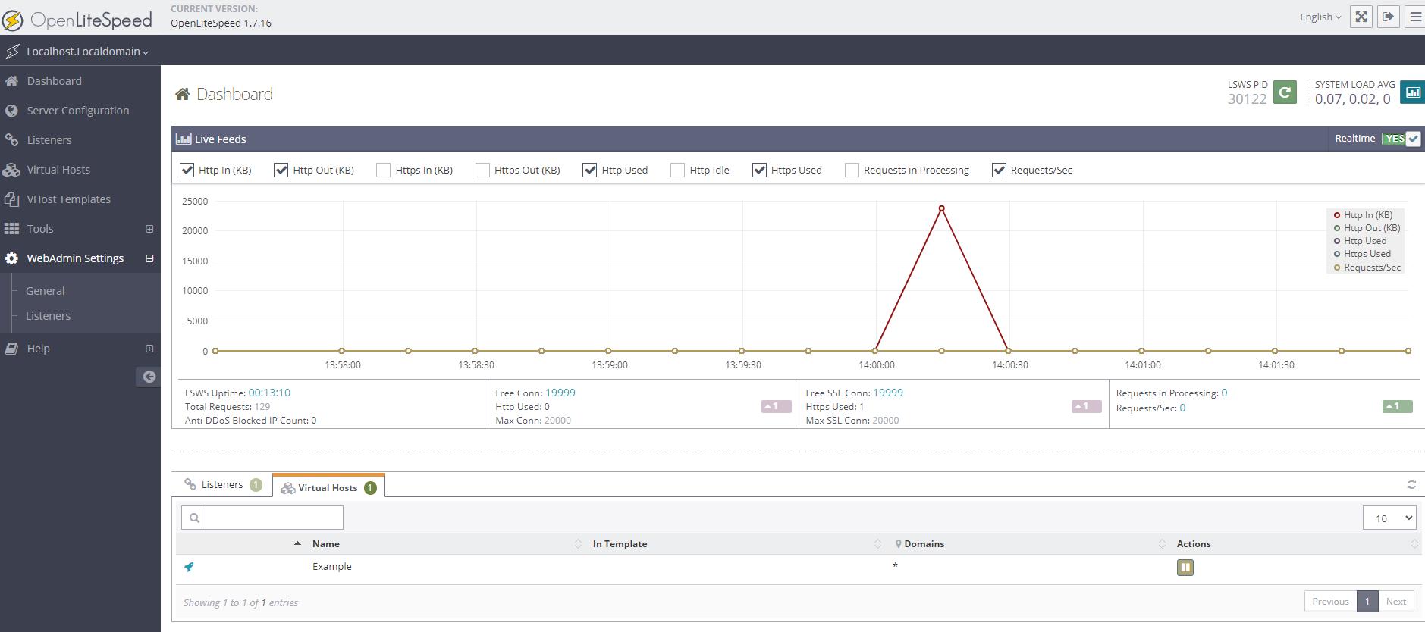Collapse WebAdmin Settings minus icon
1425x632 pixels.
pos(149,258)
